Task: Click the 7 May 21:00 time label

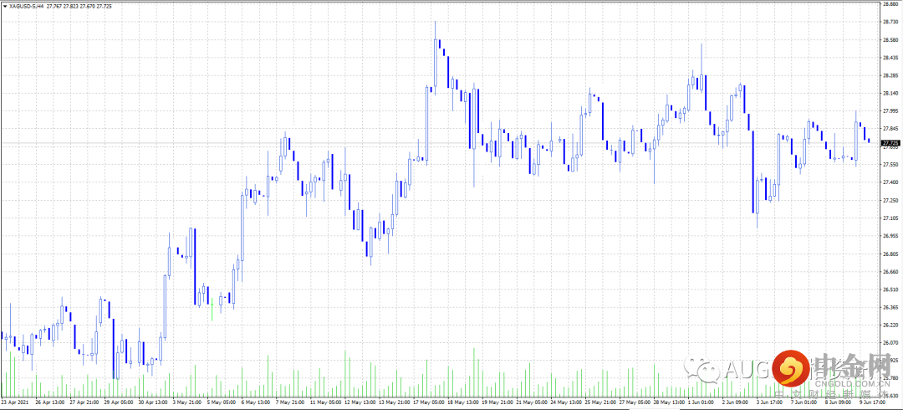Action: [291, 401]
